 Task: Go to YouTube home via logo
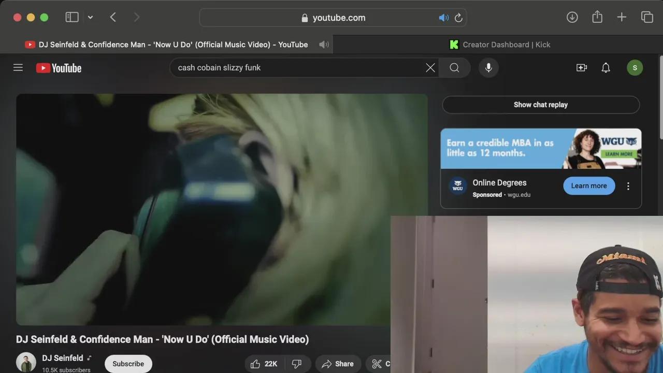pos(59,68)
